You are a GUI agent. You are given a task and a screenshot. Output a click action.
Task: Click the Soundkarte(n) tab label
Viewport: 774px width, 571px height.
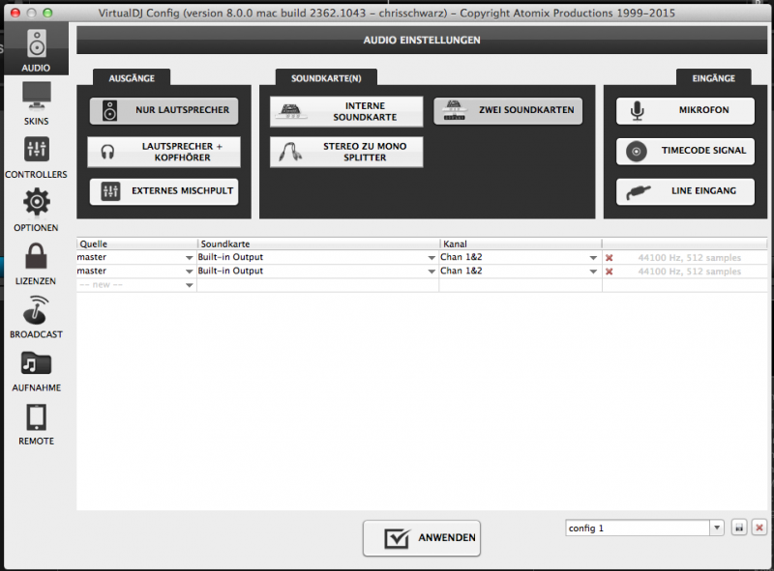coord(326,78)
